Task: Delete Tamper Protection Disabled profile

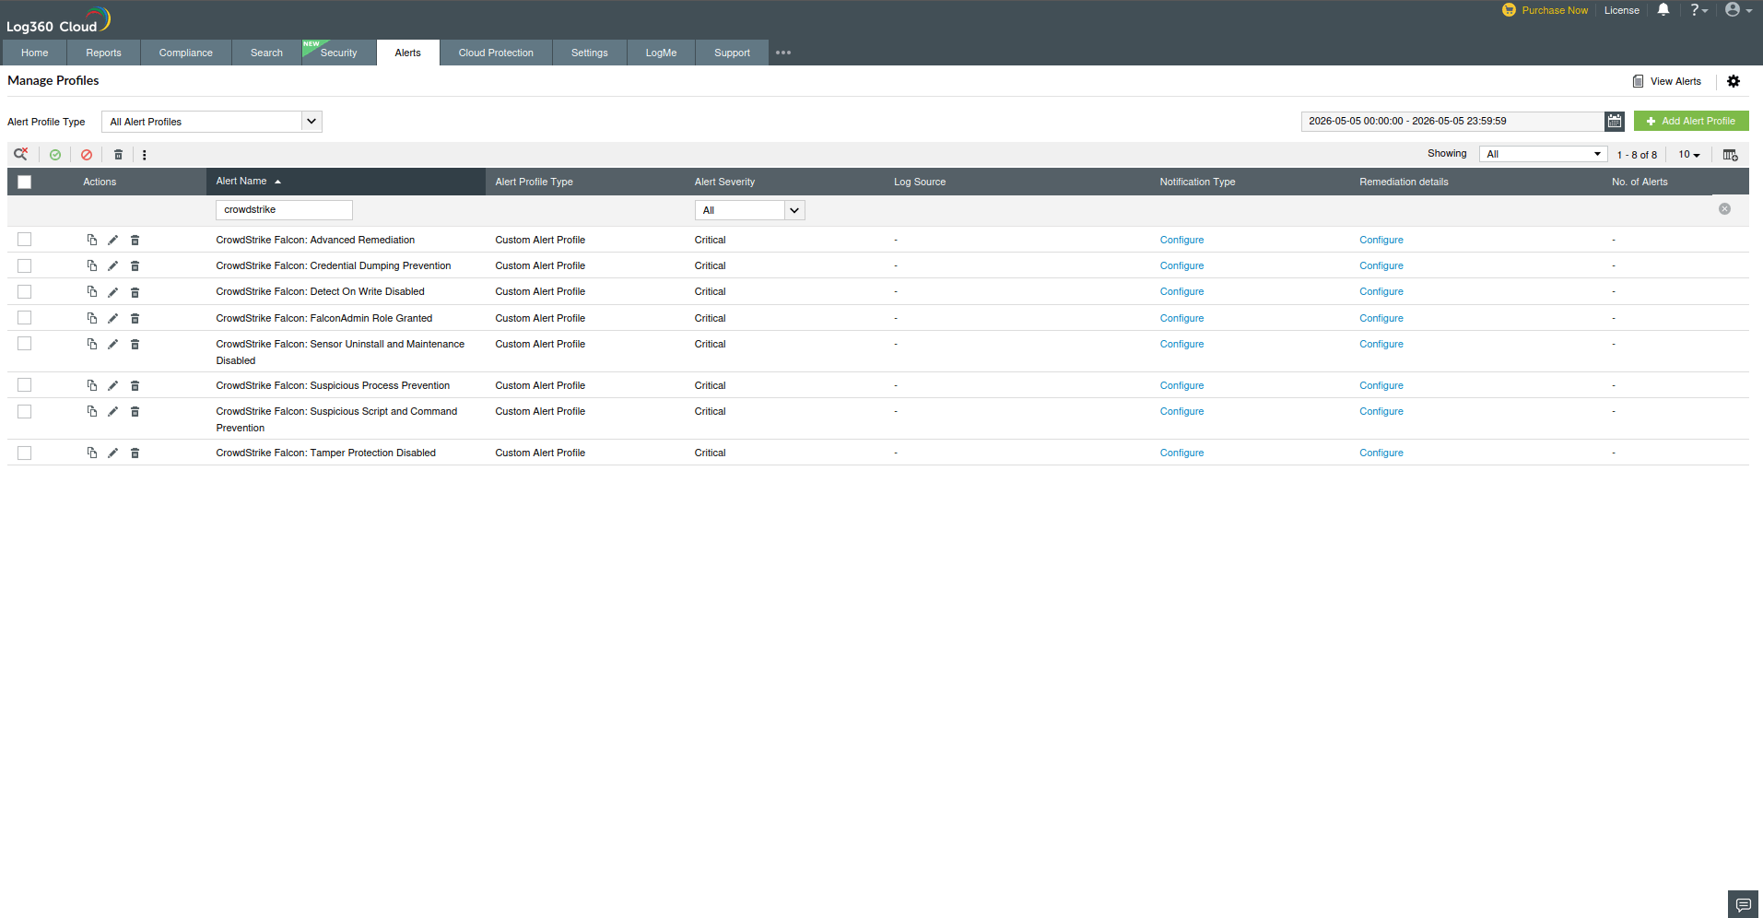Action: (135, 453)
